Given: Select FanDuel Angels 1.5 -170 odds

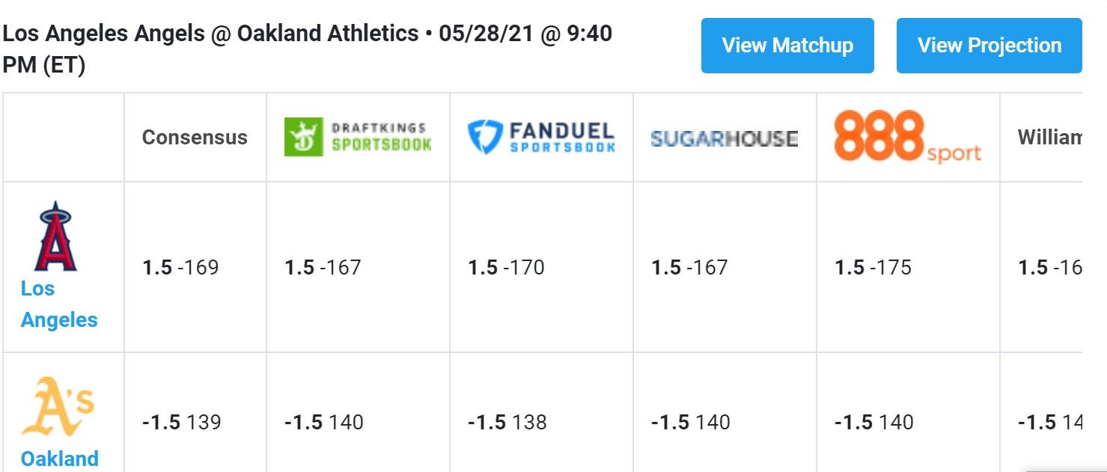Looking at the screenshot, I should (x=506, y=268).
